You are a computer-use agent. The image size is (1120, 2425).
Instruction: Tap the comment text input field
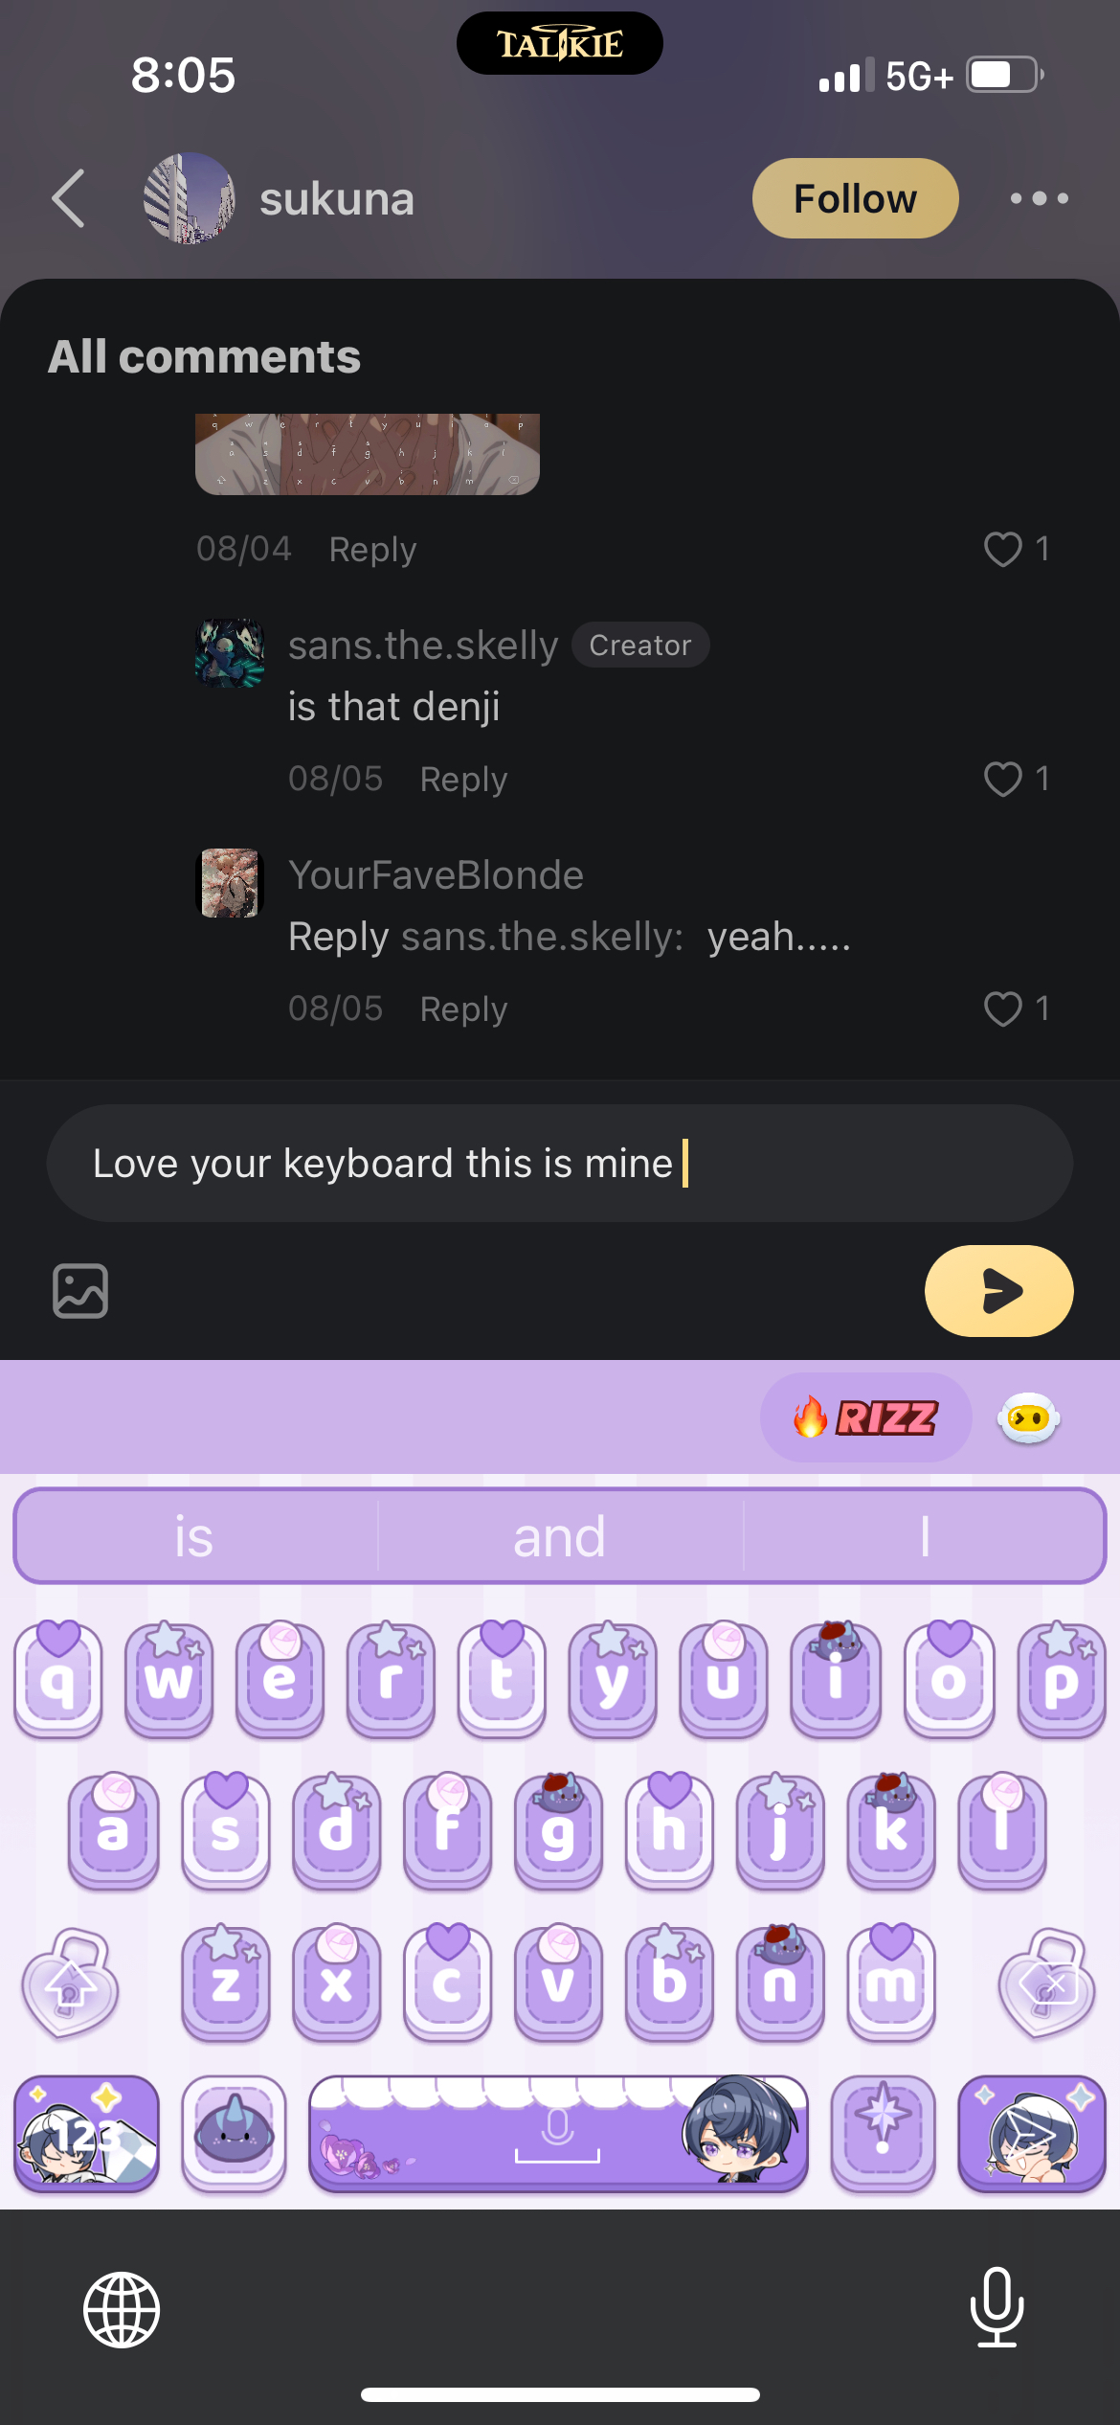point(560,1164)
